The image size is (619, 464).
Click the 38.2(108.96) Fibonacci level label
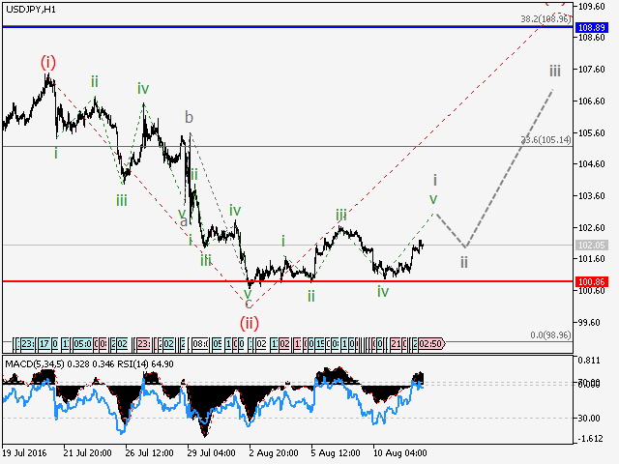(545, 18)
